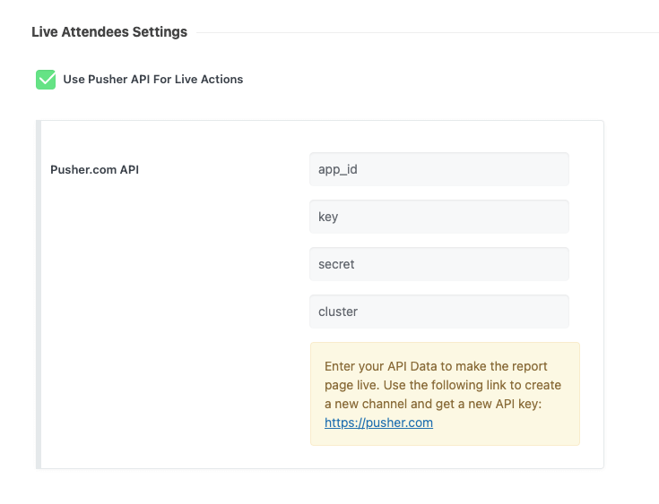Click the right end of the key field
The image size is (659, 504).
pyautogui.click(x=556, y=217)
